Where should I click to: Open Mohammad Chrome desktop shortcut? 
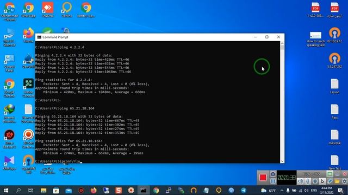click(10, 11)
